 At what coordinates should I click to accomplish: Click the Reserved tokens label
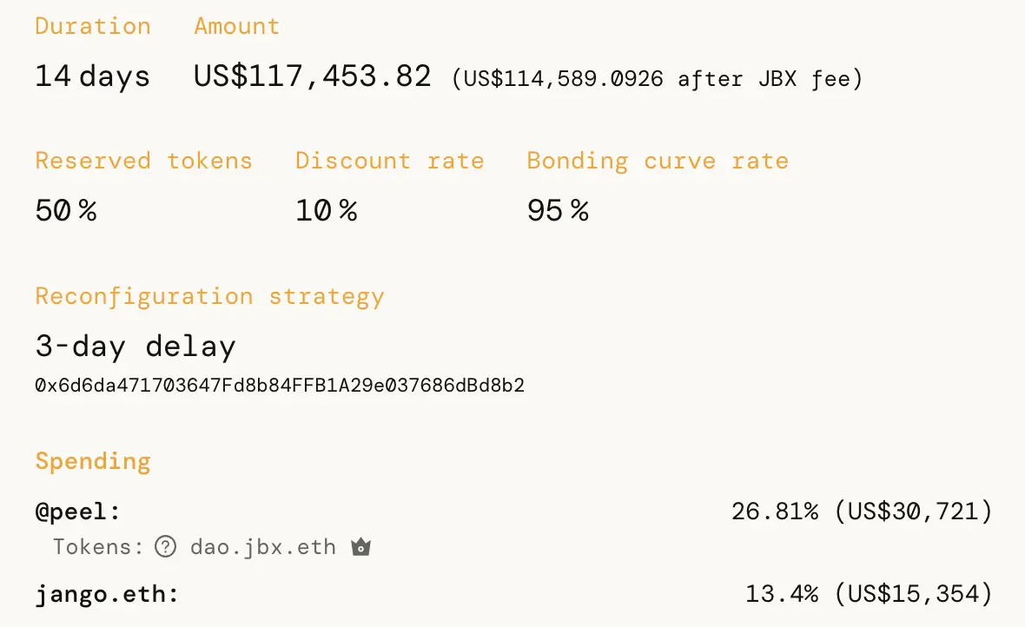click(143, 161)
